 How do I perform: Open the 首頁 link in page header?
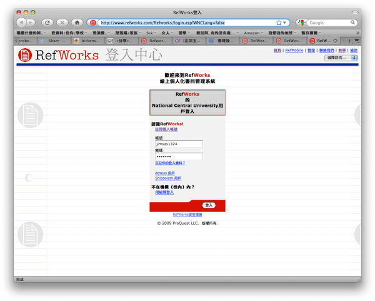(x=277, y=50)
